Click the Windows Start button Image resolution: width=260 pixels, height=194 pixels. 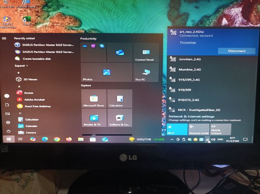(8, 139)
